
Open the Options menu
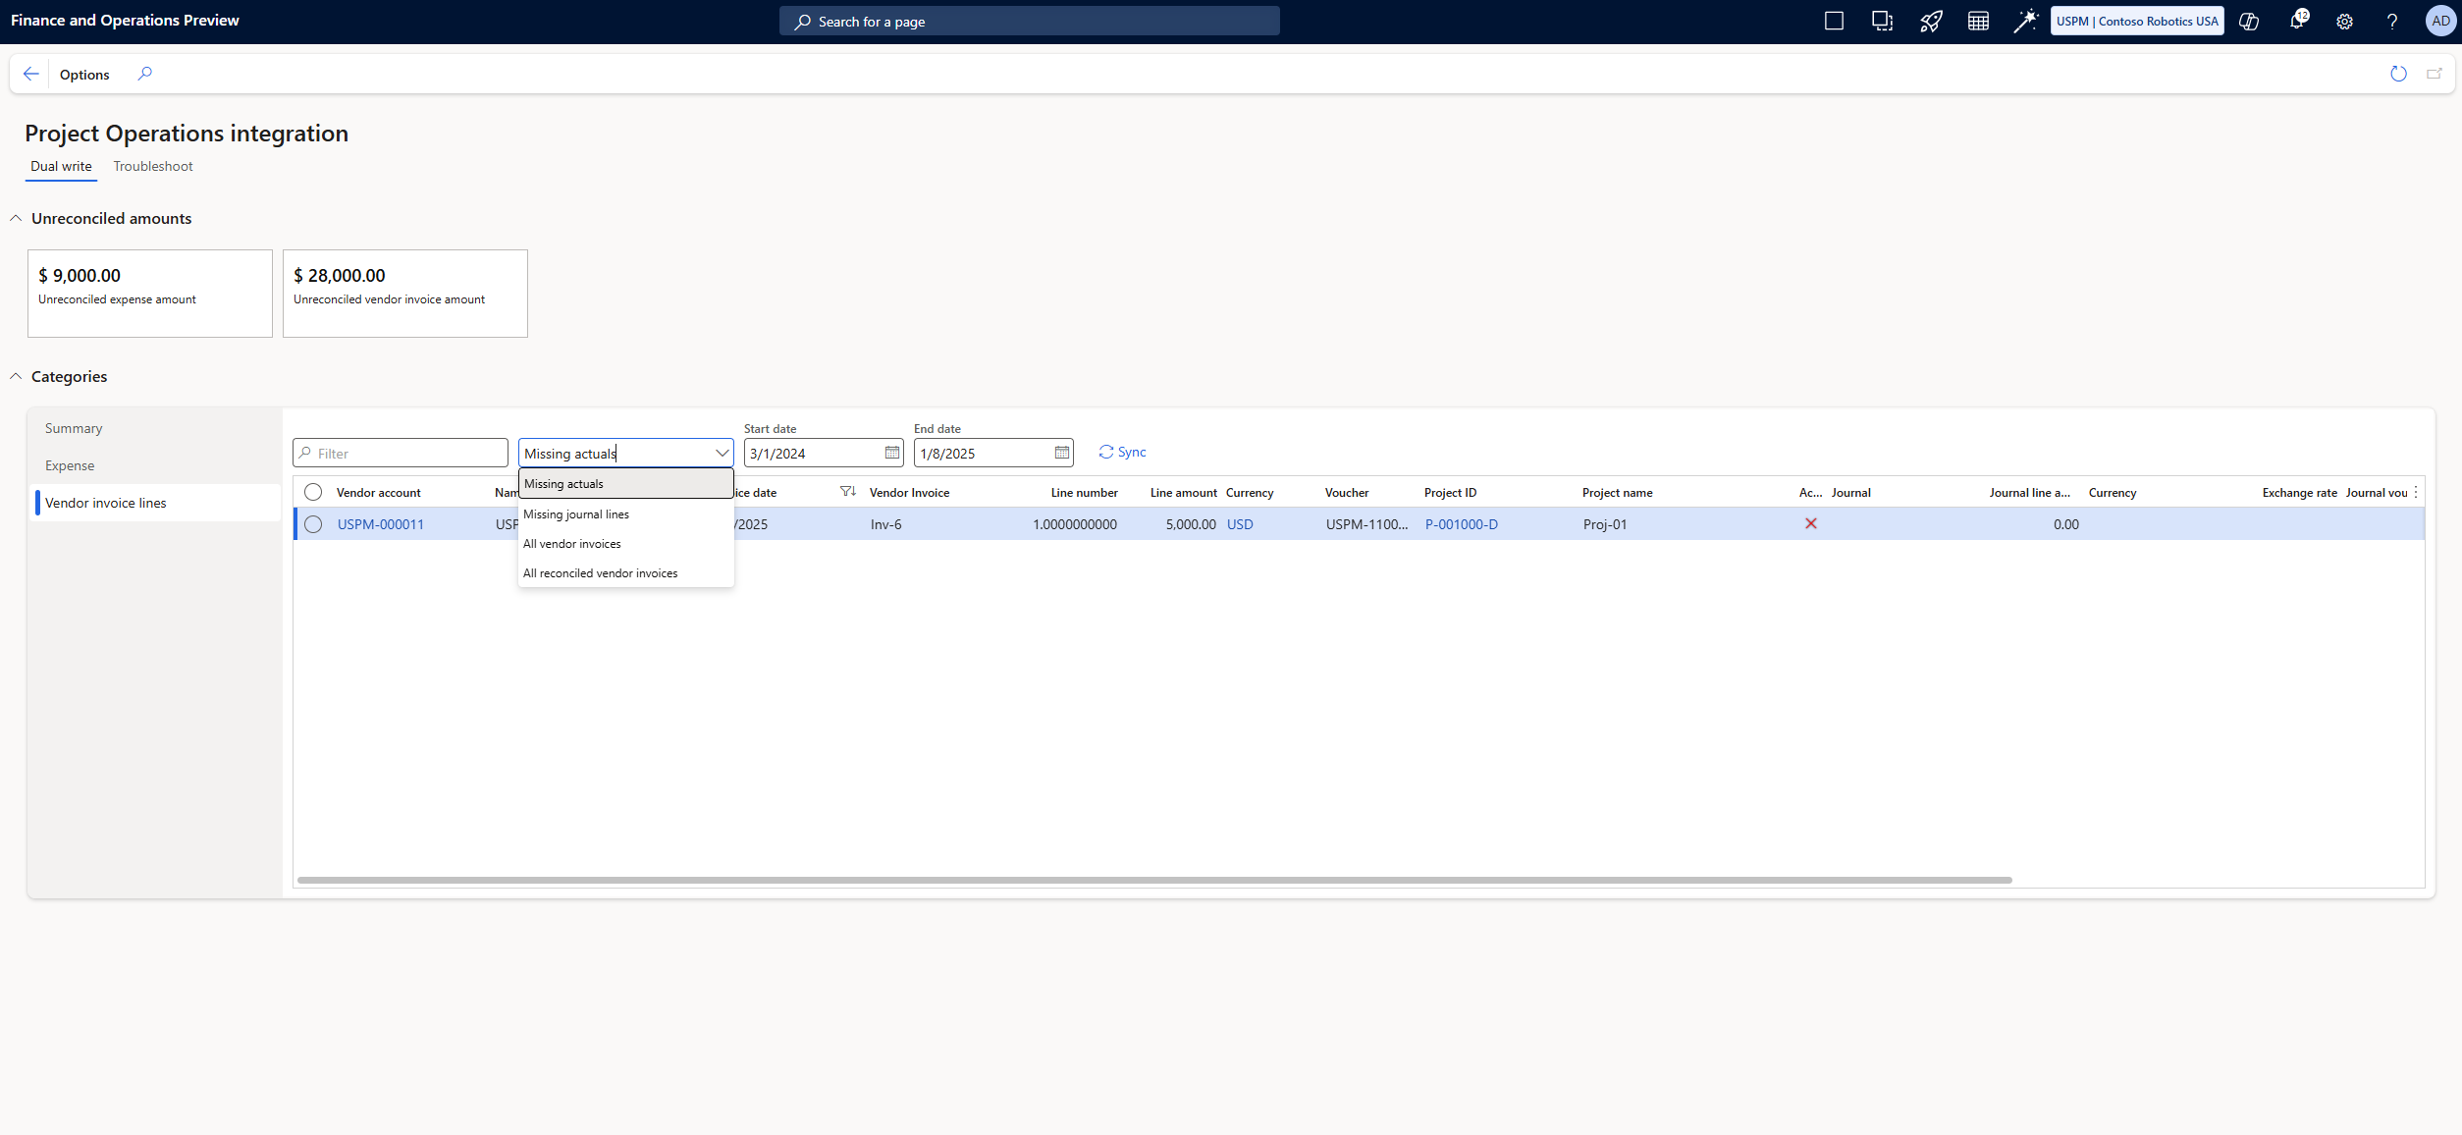(x=84, y=75)
